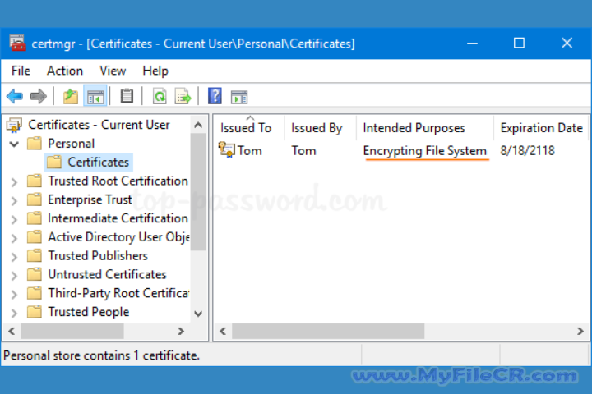Minimize the certmgr window
This screenshot has height=394, width=592.
472,44
